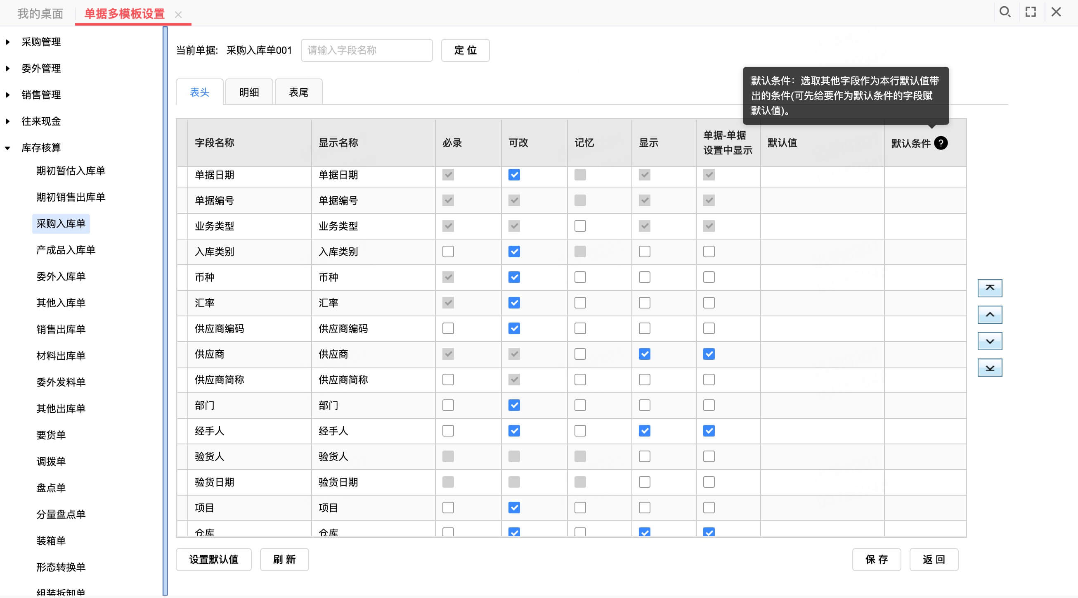This screenshot has width=1078, height=598.
Task: Open 要货单 in sidebar
Action: coord(51,435)
